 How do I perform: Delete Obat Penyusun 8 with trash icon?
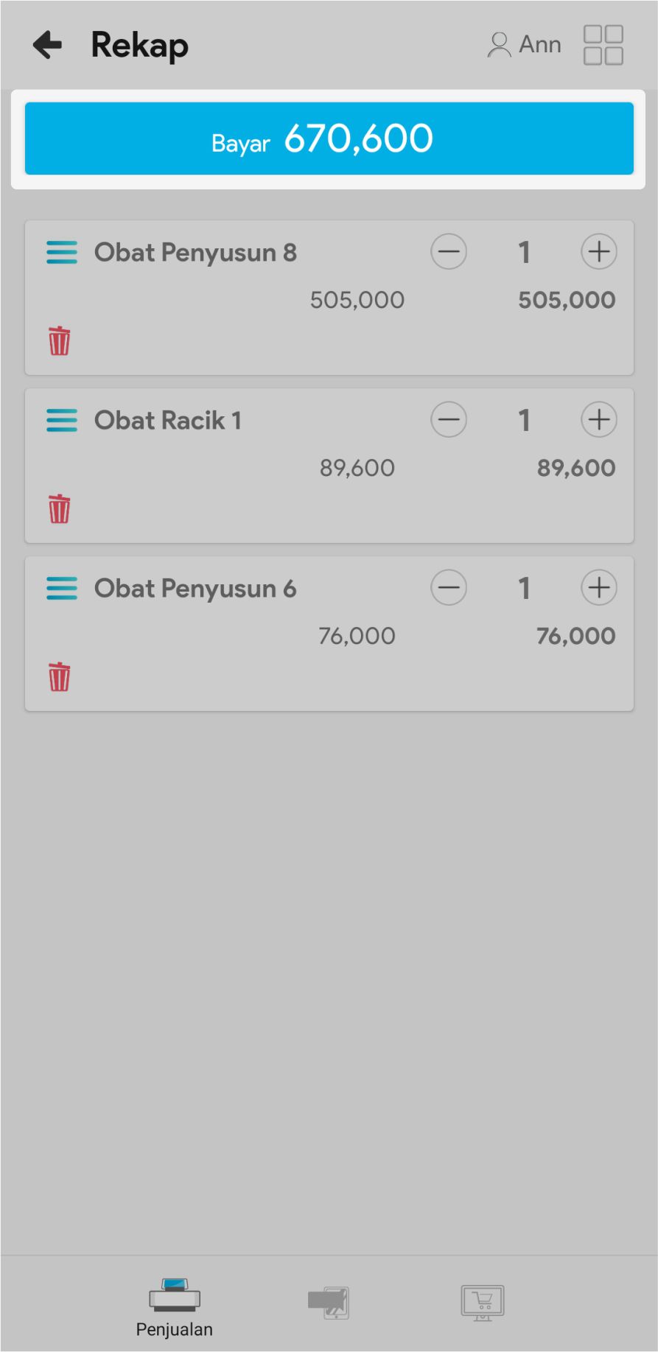click(x=60, y=341)
